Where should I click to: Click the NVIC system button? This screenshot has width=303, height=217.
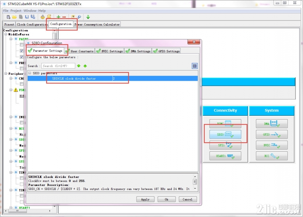[x=272, y=145]
